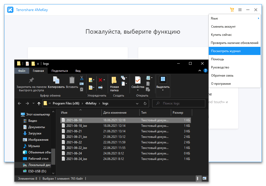Click the Tenorshare 4MeKey logo icon
Screen dimensions: 266x186
point(10,10)
